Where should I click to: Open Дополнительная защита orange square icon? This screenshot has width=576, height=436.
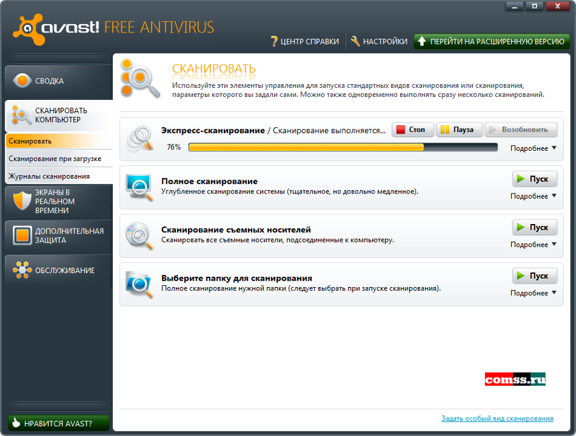22,236
